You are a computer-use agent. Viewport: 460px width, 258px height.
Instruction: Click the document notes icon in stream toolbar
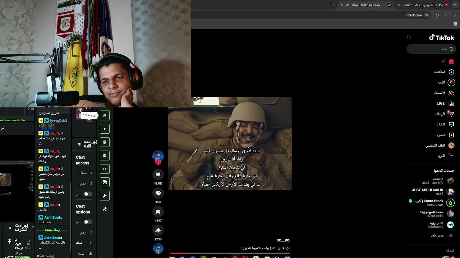tap(105, 142)
